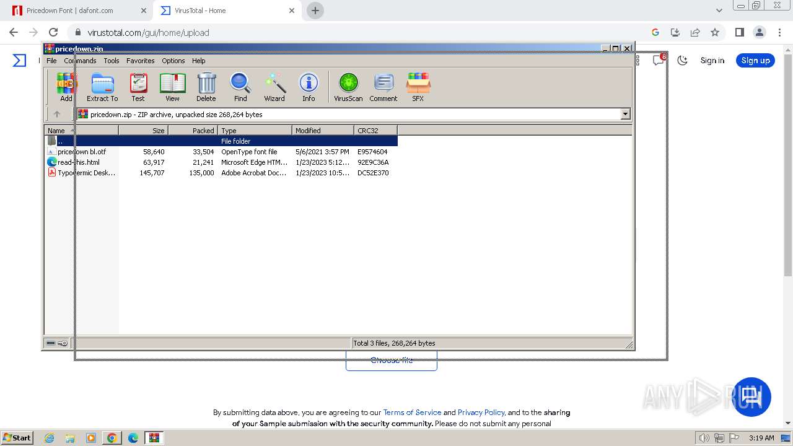The image size is (793, 446).
Task: Click the Extract To toolbar icon
Action: [x=102, y=87]
